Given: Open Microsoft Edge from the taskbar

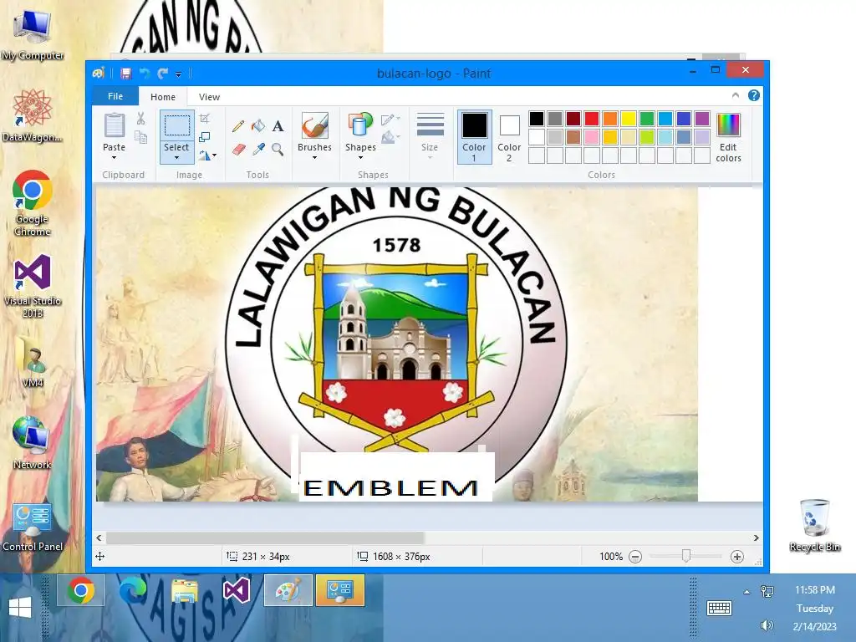Looking at the screenshot, I should [x=133, y=590].
